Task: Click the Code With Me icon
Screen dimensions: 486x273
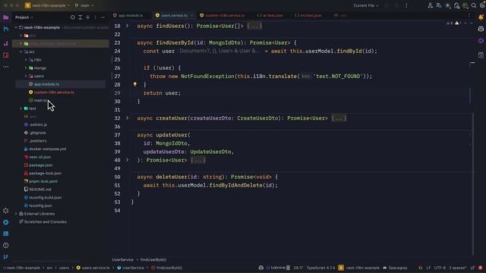Action: (x=431, y=5)
